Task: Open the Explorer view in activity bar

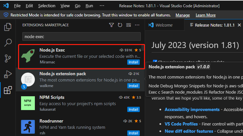Action: [8, 27]
